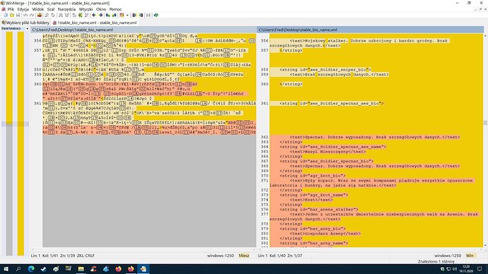Open File Explorer from the taskbar
The width and height of the screenshot is (488, 274).
(81, 269)
